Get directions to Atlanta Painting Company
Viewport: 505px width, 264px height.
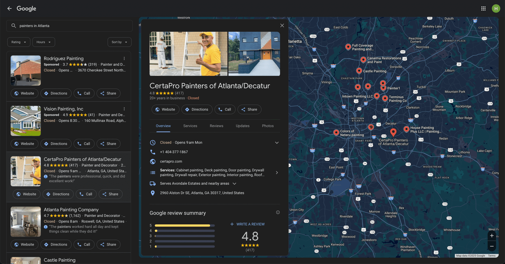[x=56, y=245]
